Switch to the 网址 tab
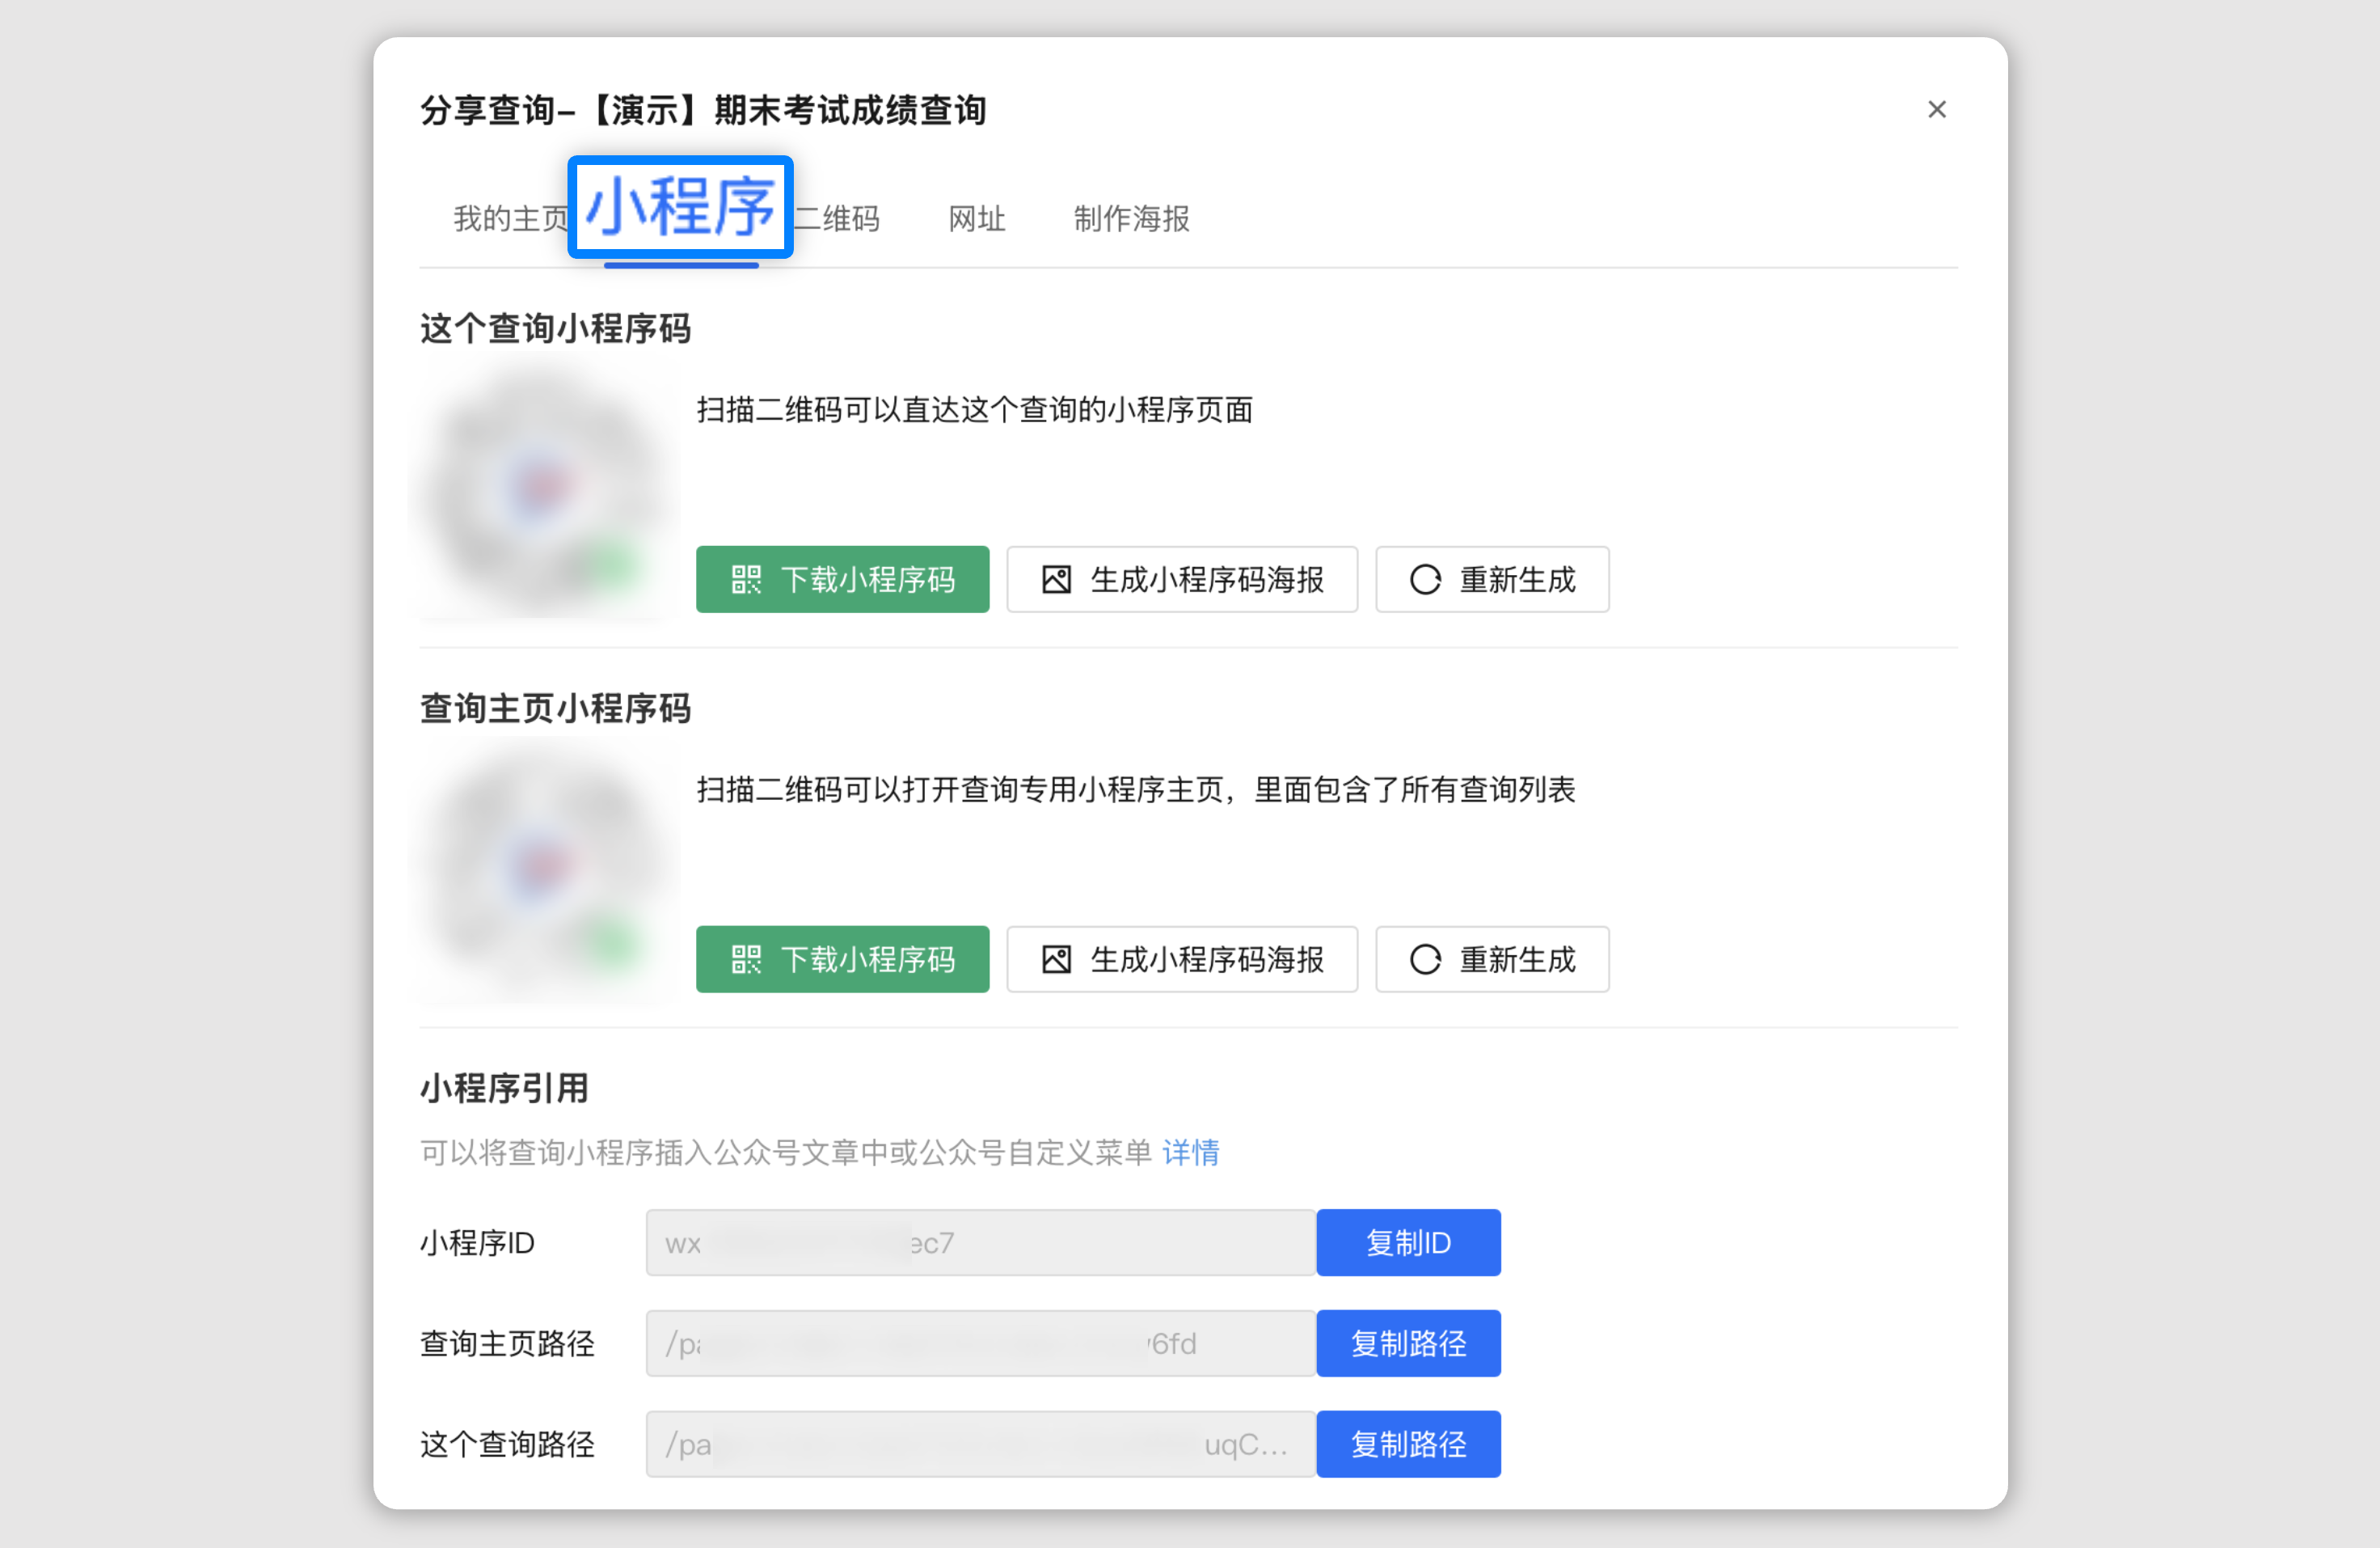 coord(977,218)
